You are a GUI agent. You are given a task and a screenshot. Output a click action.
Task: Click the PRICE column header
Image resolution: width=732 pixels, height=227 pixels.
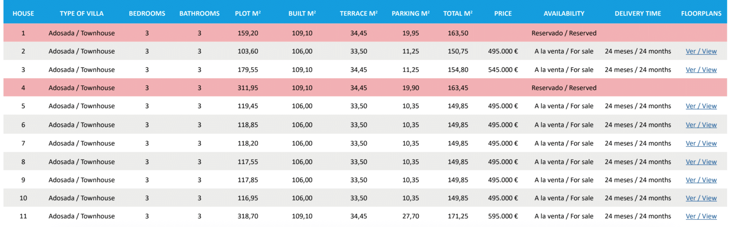[503, 13]
